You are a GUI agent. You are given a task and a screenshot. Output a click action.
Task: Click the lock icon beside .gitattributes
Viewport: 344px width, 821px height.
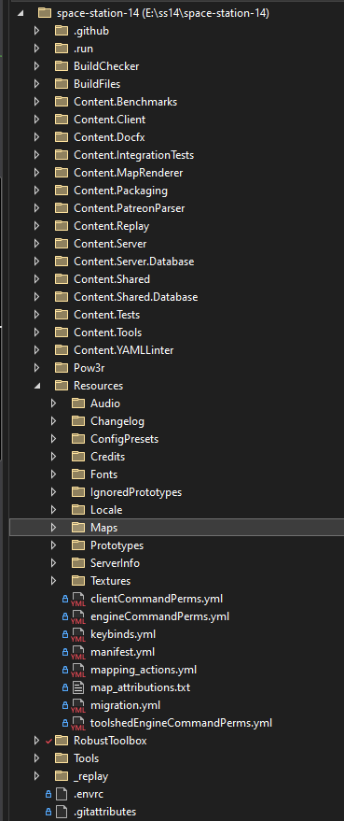tap(48, 812)
